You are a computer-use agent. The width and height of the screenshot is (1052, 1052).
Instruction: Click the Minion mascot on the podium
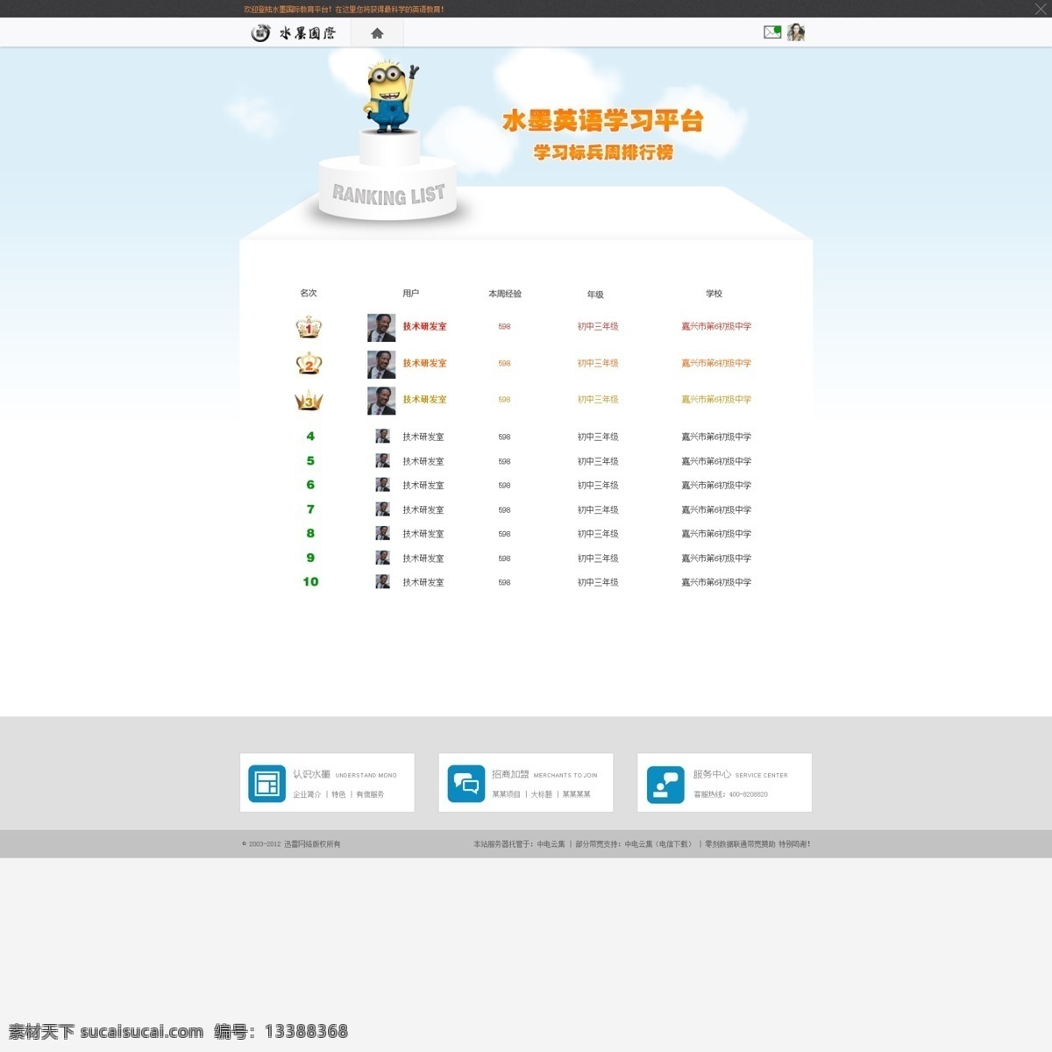390,96
